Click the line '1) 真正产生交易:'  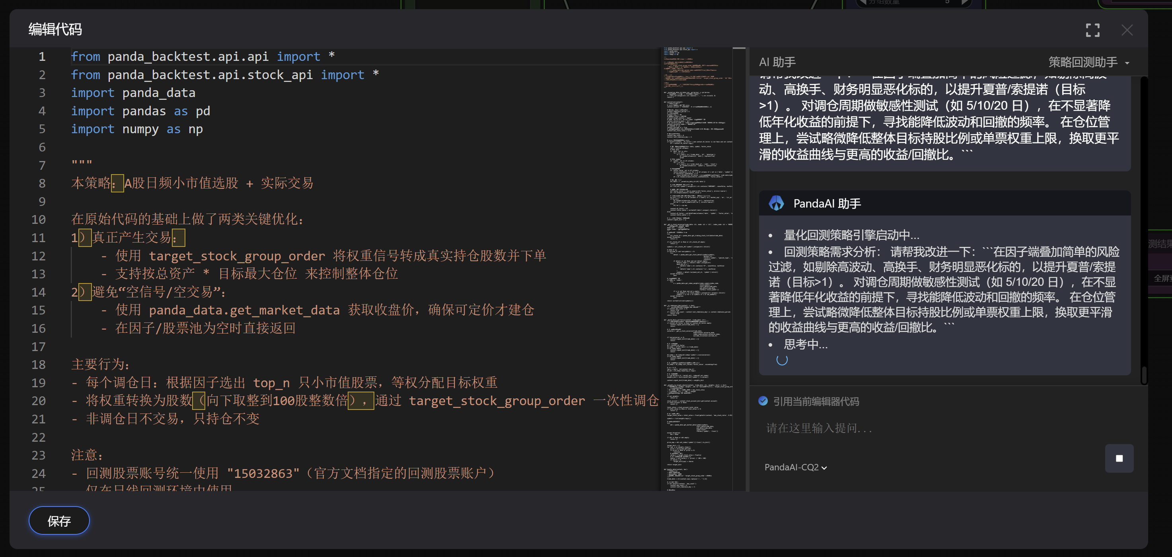pos(128,237)
